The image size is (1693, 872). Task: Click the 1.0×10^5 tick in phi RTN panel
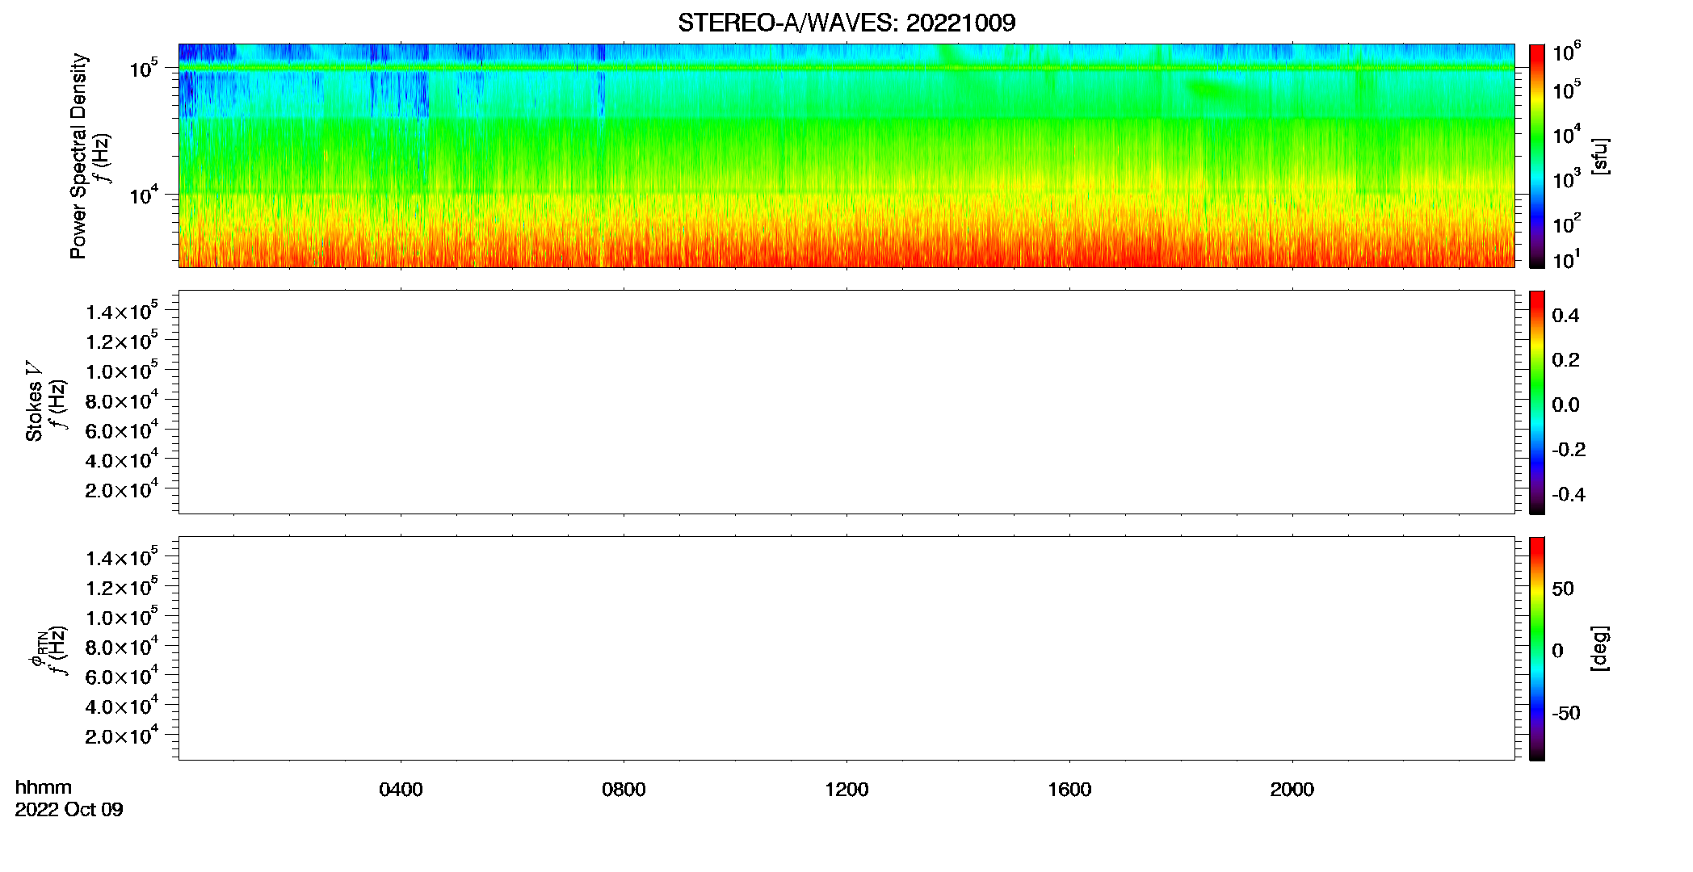point(122,615)
